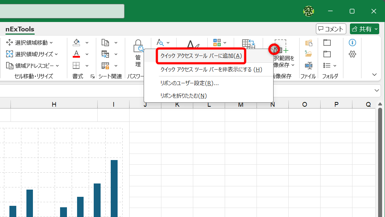385x217 pixels.
Task: Select column O header
Action: pos(304,105)
